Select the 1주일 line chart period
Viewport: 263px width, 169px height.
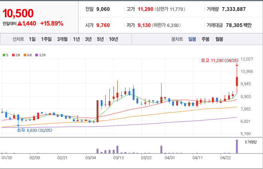(46, 39)
